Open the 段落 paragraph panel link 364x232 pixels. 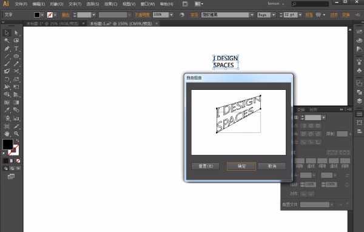tap(309, 15)
